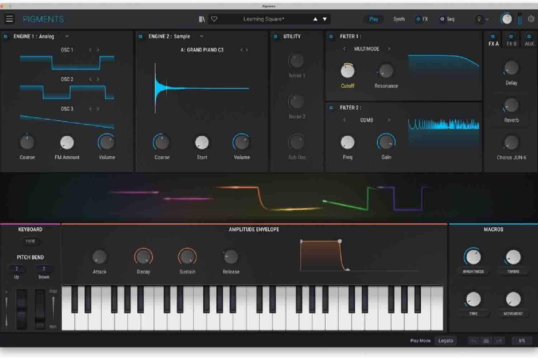
Task: Select next OSC 3 waveform
Action: pyautogui.click(x=98, y=109)
